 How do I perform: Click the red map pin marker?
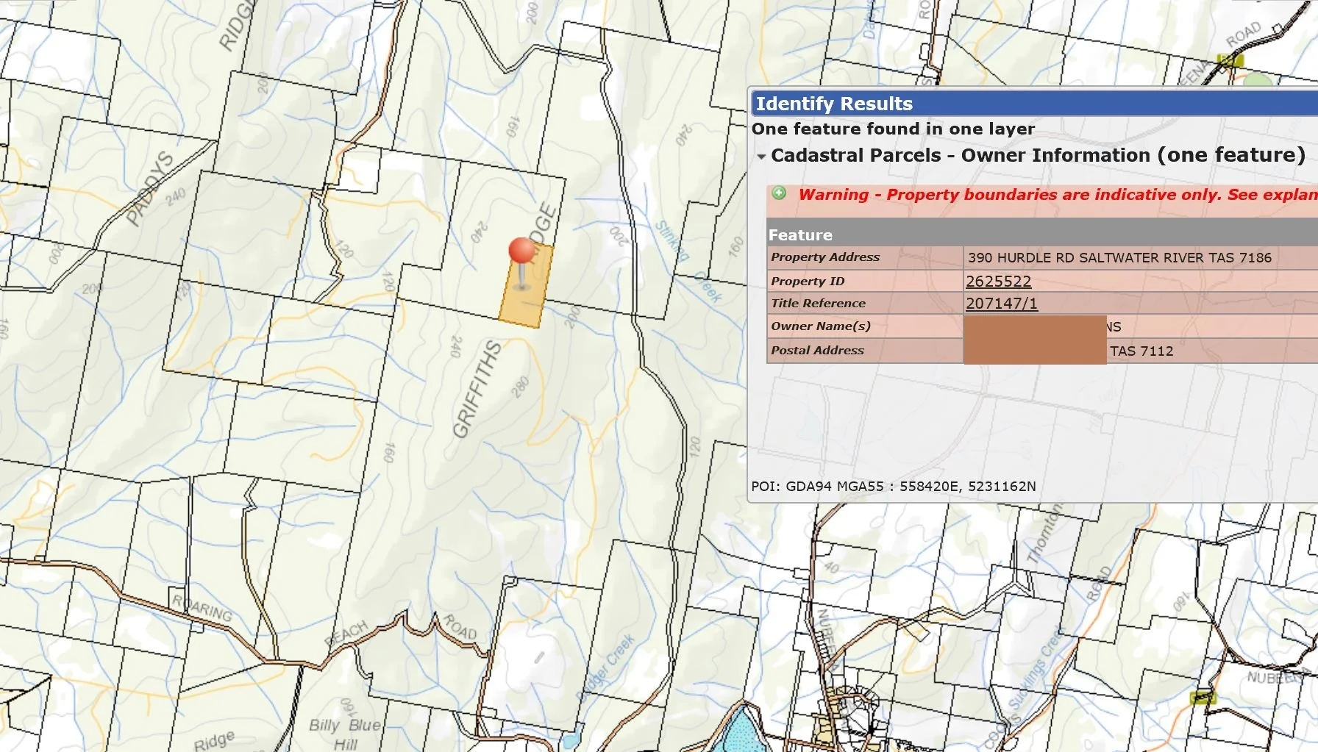coord(522,252)
